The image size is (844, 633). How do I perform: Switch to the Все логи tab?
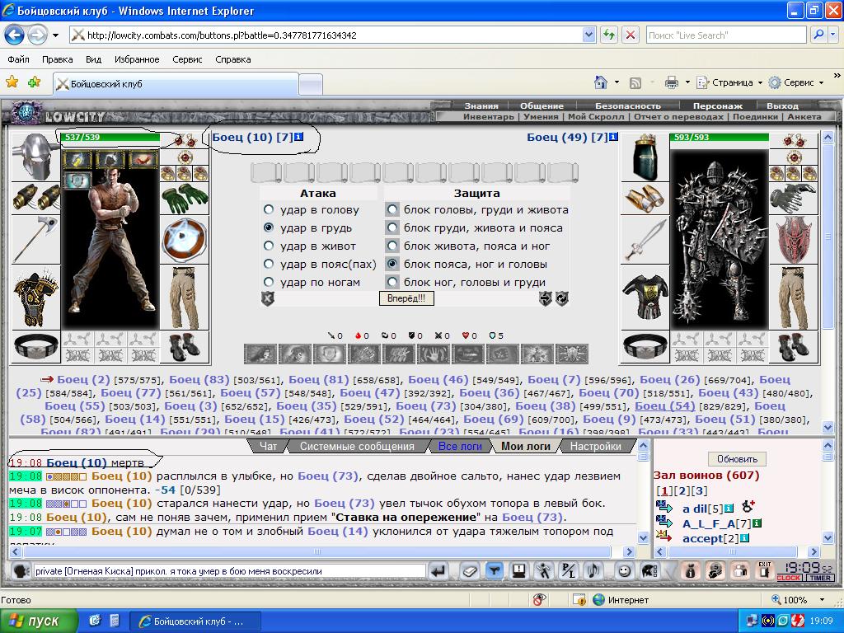tap(460, 446)
